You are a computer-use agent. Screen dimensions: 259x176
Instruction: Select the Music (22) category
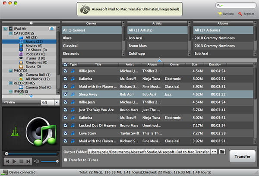pos(29,41)
